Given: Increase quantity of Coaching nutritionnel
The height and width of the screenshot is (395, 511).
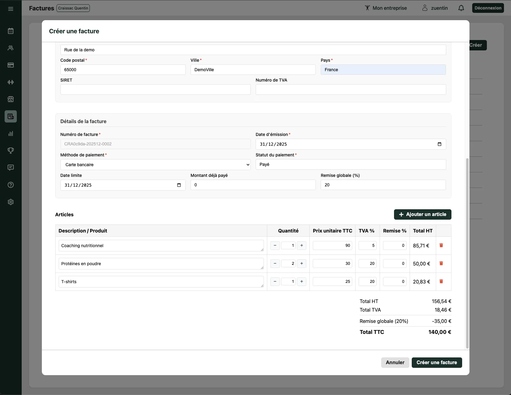Looking at the screenshot, I should [x=301, y=246].
